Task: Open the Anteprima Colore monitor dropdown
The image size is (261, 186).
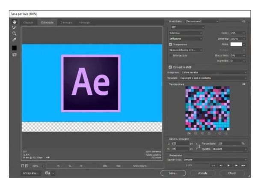Action: [x=214, y=72]
